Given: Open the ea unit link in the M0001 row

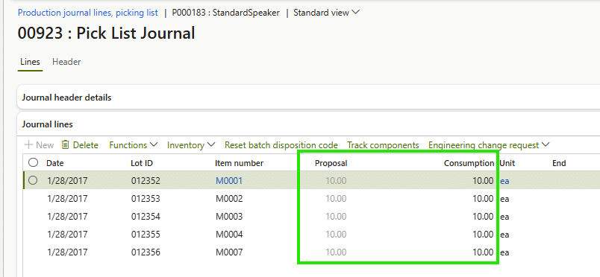Looking at the screenshot, I should click(504, 181).
